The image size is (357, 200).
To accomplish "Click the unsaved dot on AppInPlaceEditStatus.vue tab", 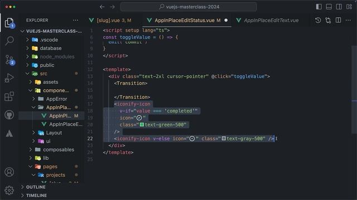I will (226, 20).
